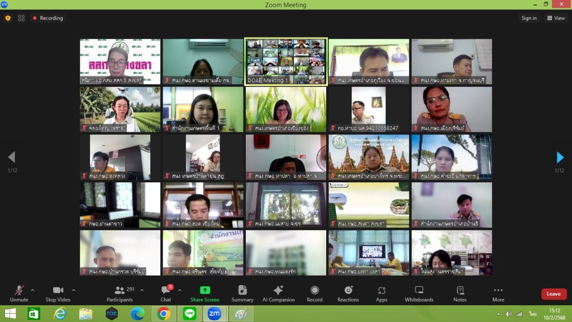Start recording with the Record button
This screenshot has width=572, height=322.
(314, 294)
